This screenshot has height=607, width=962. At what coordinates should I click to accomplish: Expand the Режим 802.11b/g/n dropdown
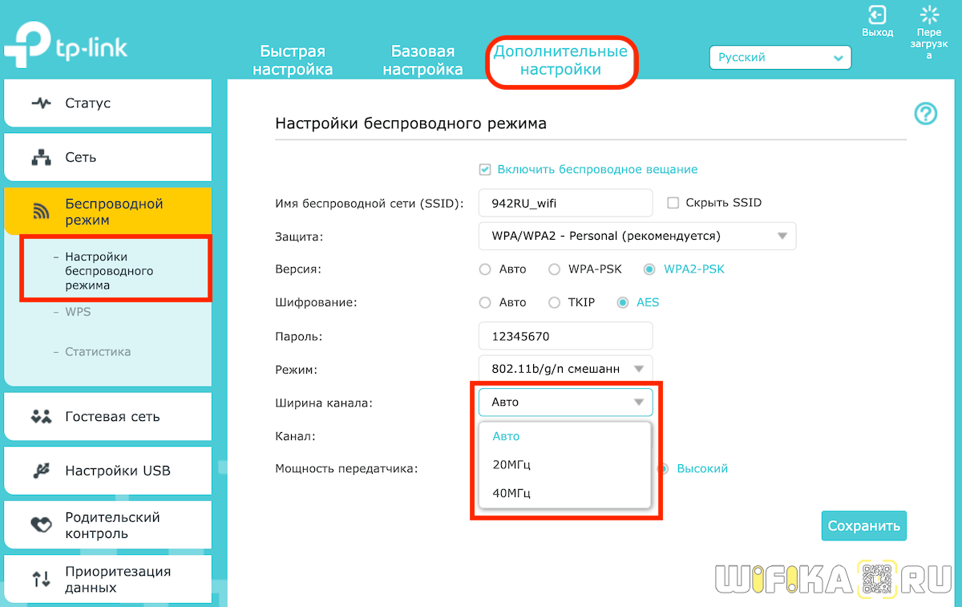[565, 369]
